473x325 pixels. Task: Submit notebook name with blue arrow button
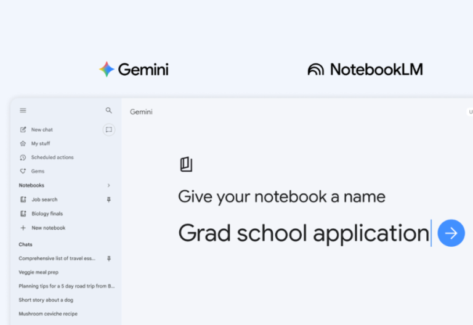point(451,233)
